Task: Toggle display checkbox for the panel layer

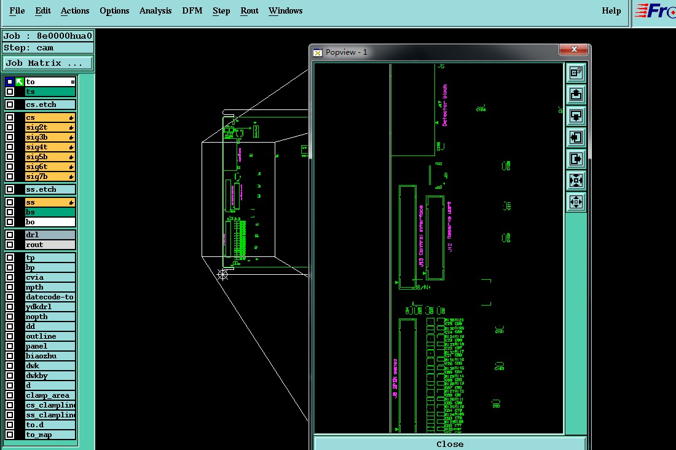Action: point(9,346)
